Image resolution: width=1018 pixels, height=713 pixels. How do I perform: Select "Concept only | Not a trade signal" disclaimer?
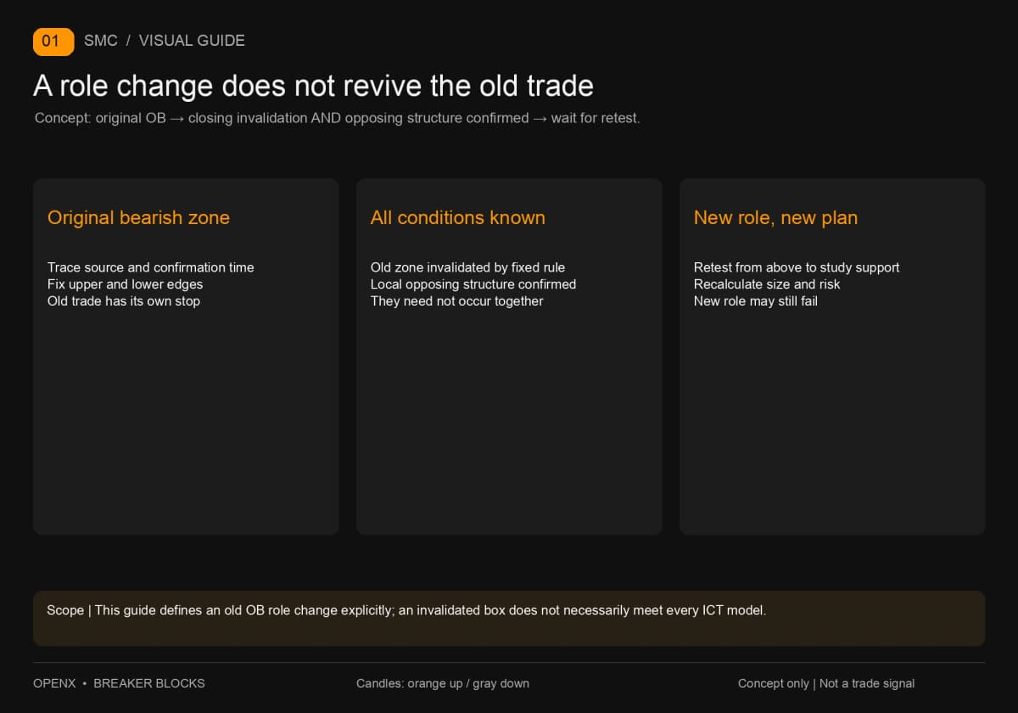coord(826,683)
